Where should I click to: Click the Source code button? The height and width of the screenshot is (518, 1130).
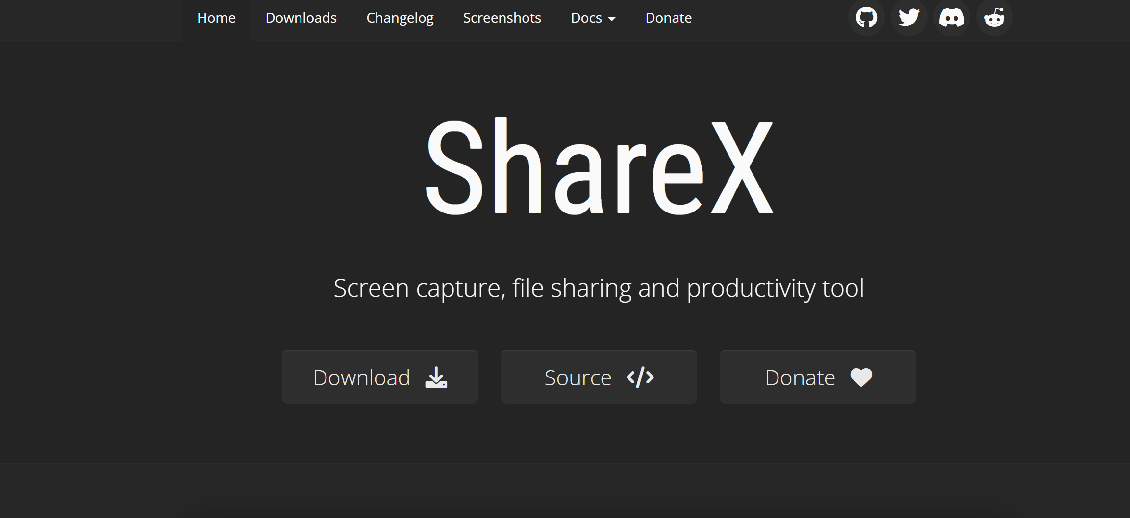pos(599,377)
